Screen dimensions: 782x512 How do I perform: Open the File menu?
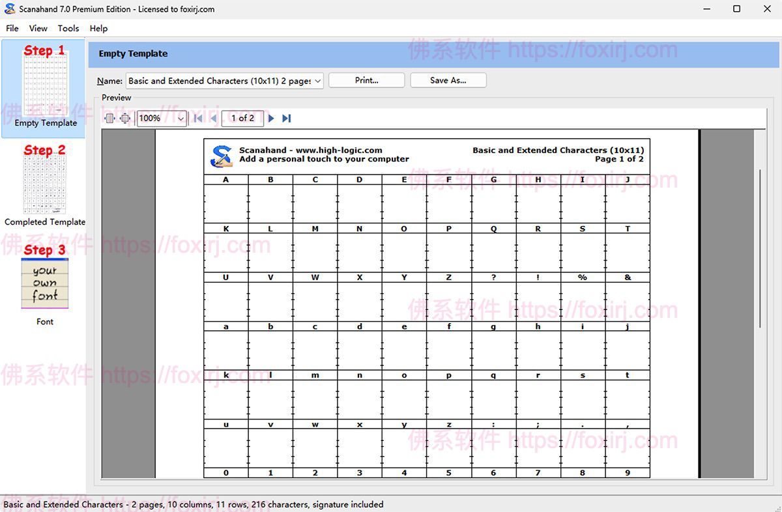pyautogui.click(x=12, y=28)
